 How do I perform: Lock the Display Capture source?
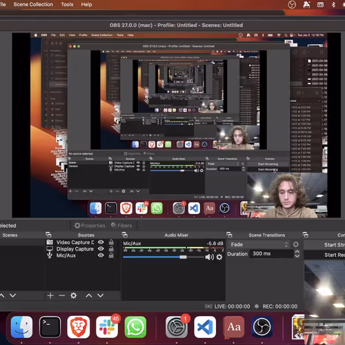pos(111,248)
